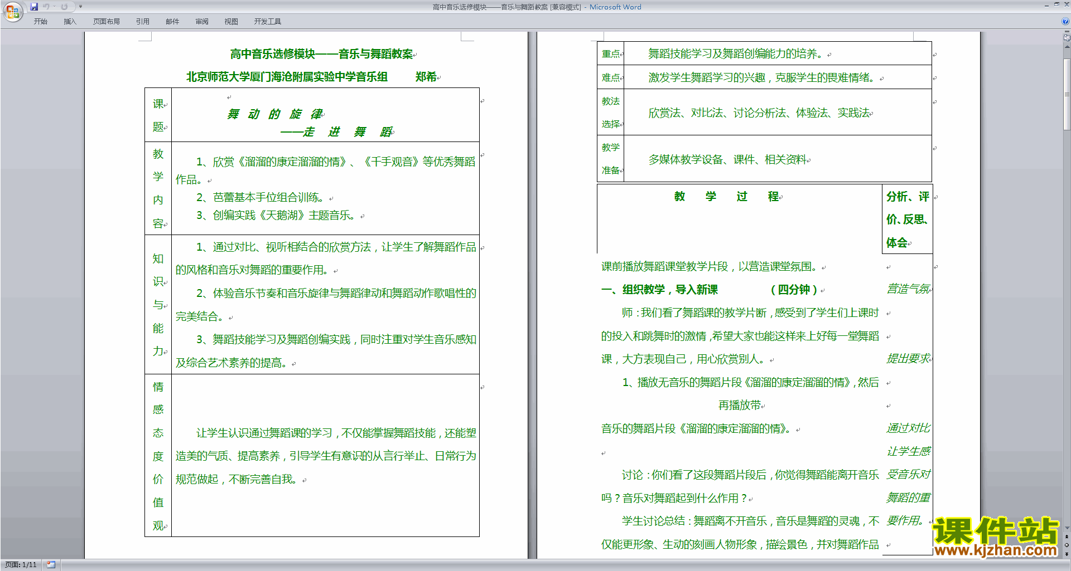Click the header 分析、评价、反思、体会
Image resolution: width=1071 pixels, height=571 pixels.
pyautogui.click(x=908, y=219)
